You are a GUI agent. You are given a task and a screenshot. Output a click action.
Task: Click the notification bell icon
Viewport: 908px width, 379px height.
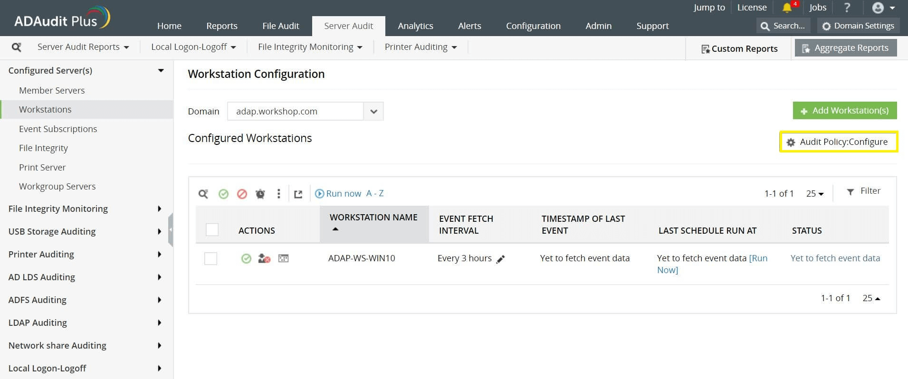point(787,8)
